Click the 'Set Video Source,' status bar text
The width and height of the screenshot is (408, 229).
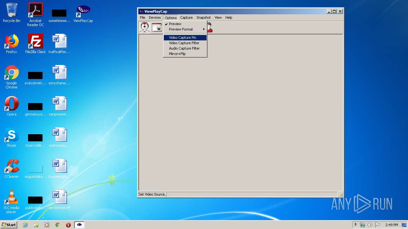[x=152, y=194]
